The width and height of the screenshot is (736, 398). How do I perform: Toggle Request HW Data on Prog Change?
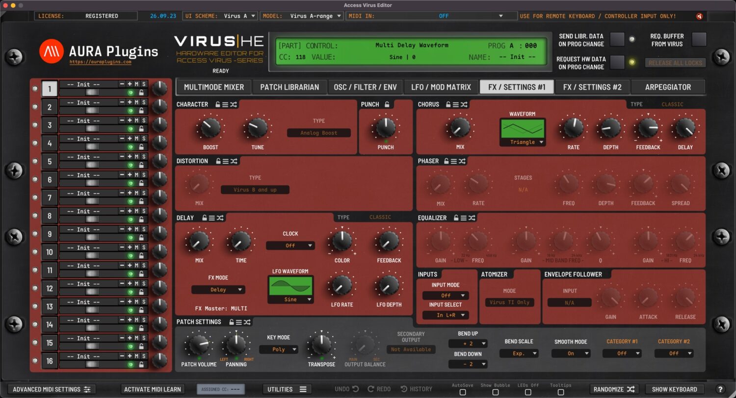point(617,62)
